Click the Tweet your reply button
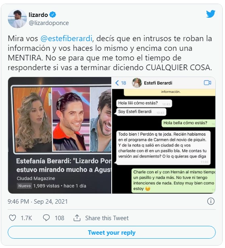This screenshot has width=225, height=248. (112, 233)
